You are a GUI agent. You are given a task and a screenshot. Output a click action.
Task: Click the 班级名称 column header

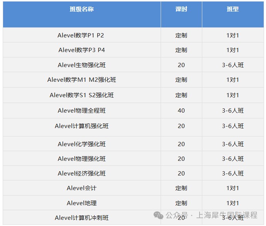81,9
